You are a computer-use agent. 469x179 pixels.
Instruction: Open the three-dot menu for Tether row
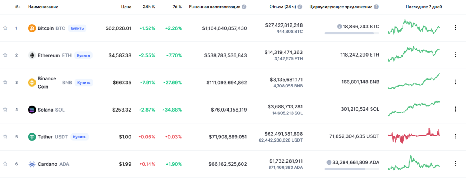click(x=455, y=136)
